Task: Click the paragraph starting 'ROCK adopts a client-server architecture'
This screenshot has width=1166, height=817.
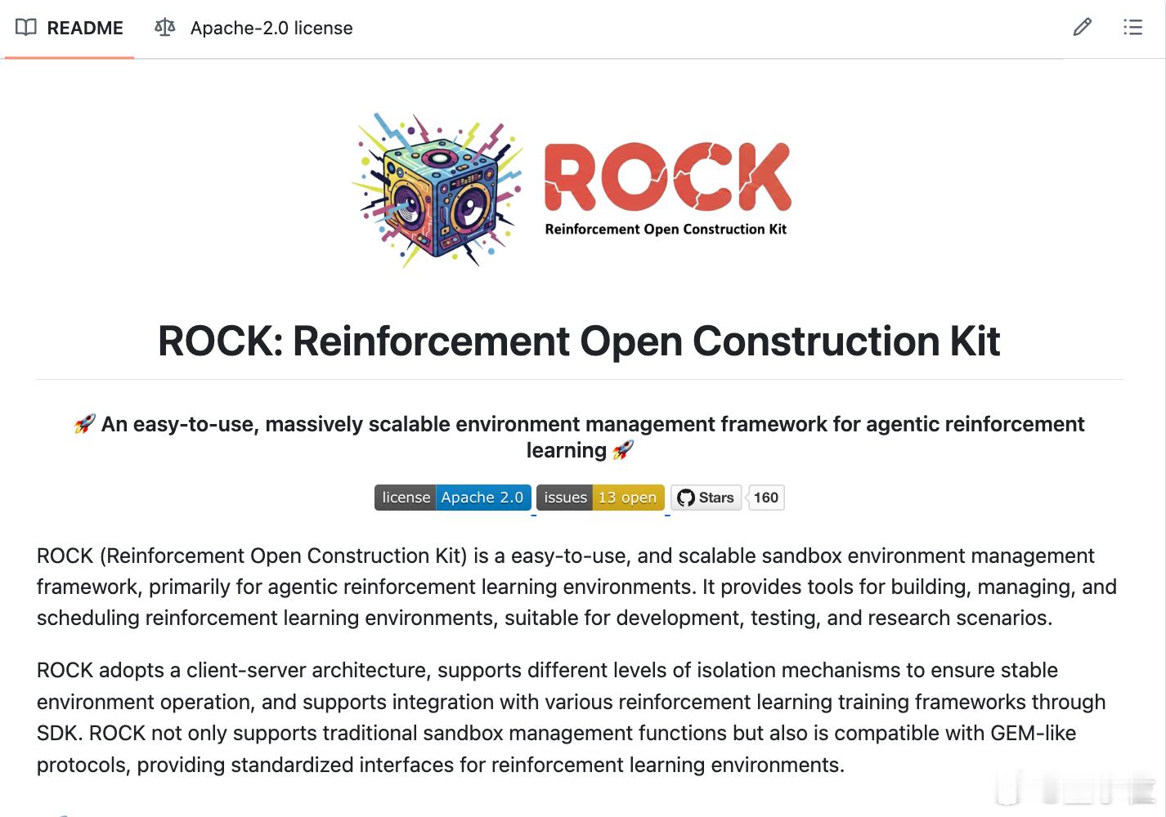Action: click(571, 717)
